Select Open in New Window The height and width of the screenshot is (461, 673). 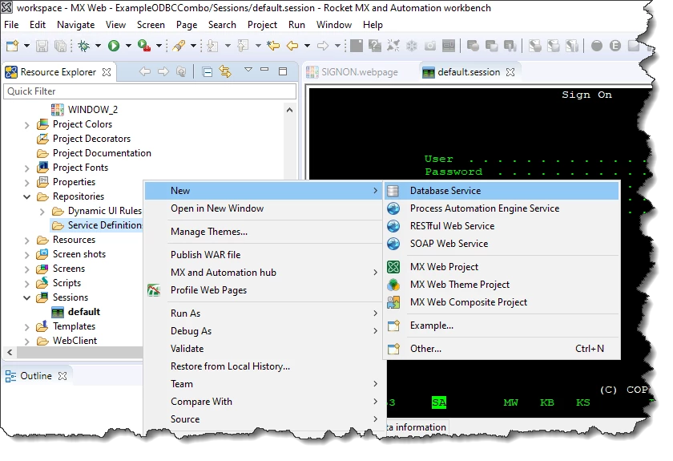click(263, 208)
